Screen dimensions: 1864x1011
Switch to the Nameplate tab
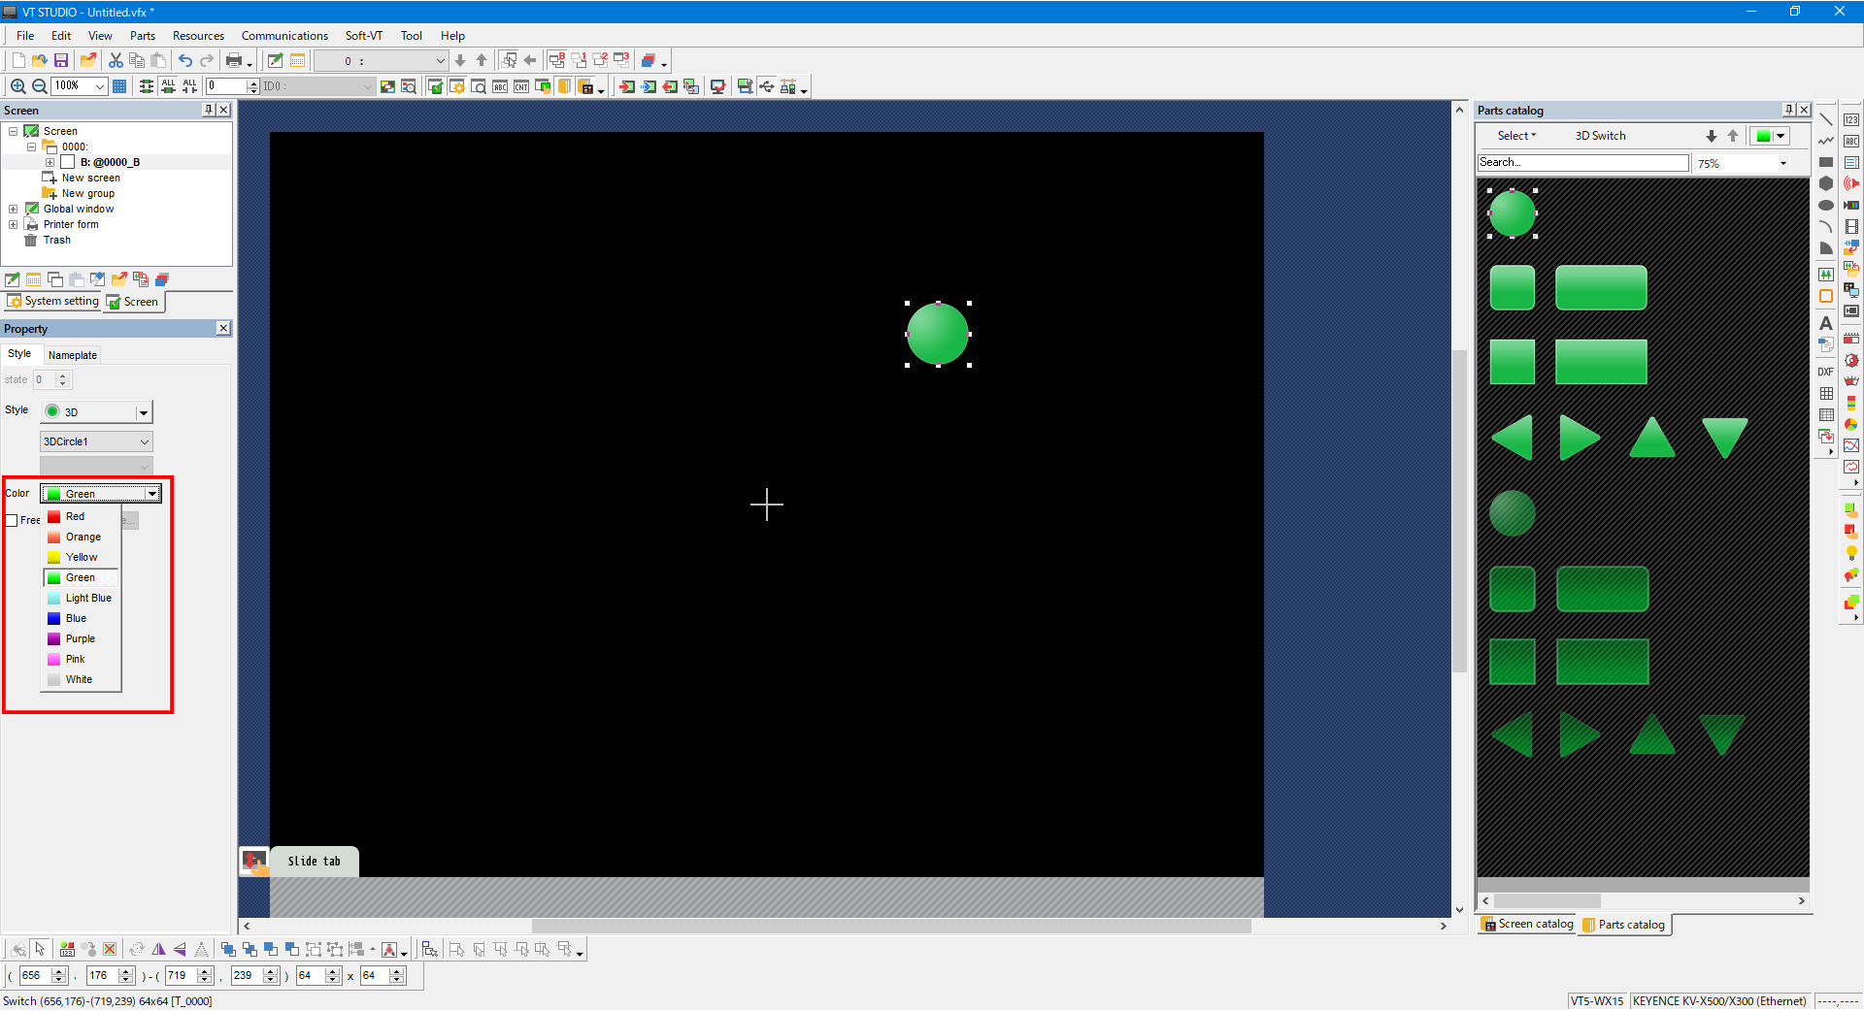coord(73,355)
